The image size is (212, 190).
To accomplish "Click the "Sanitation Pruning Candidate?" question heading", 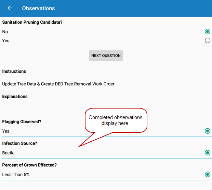I will point(32,22).
